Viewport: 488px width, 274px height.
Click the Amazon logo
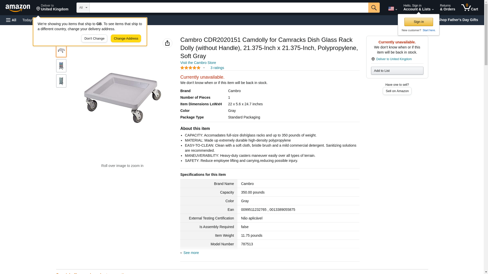coord(18,8)
